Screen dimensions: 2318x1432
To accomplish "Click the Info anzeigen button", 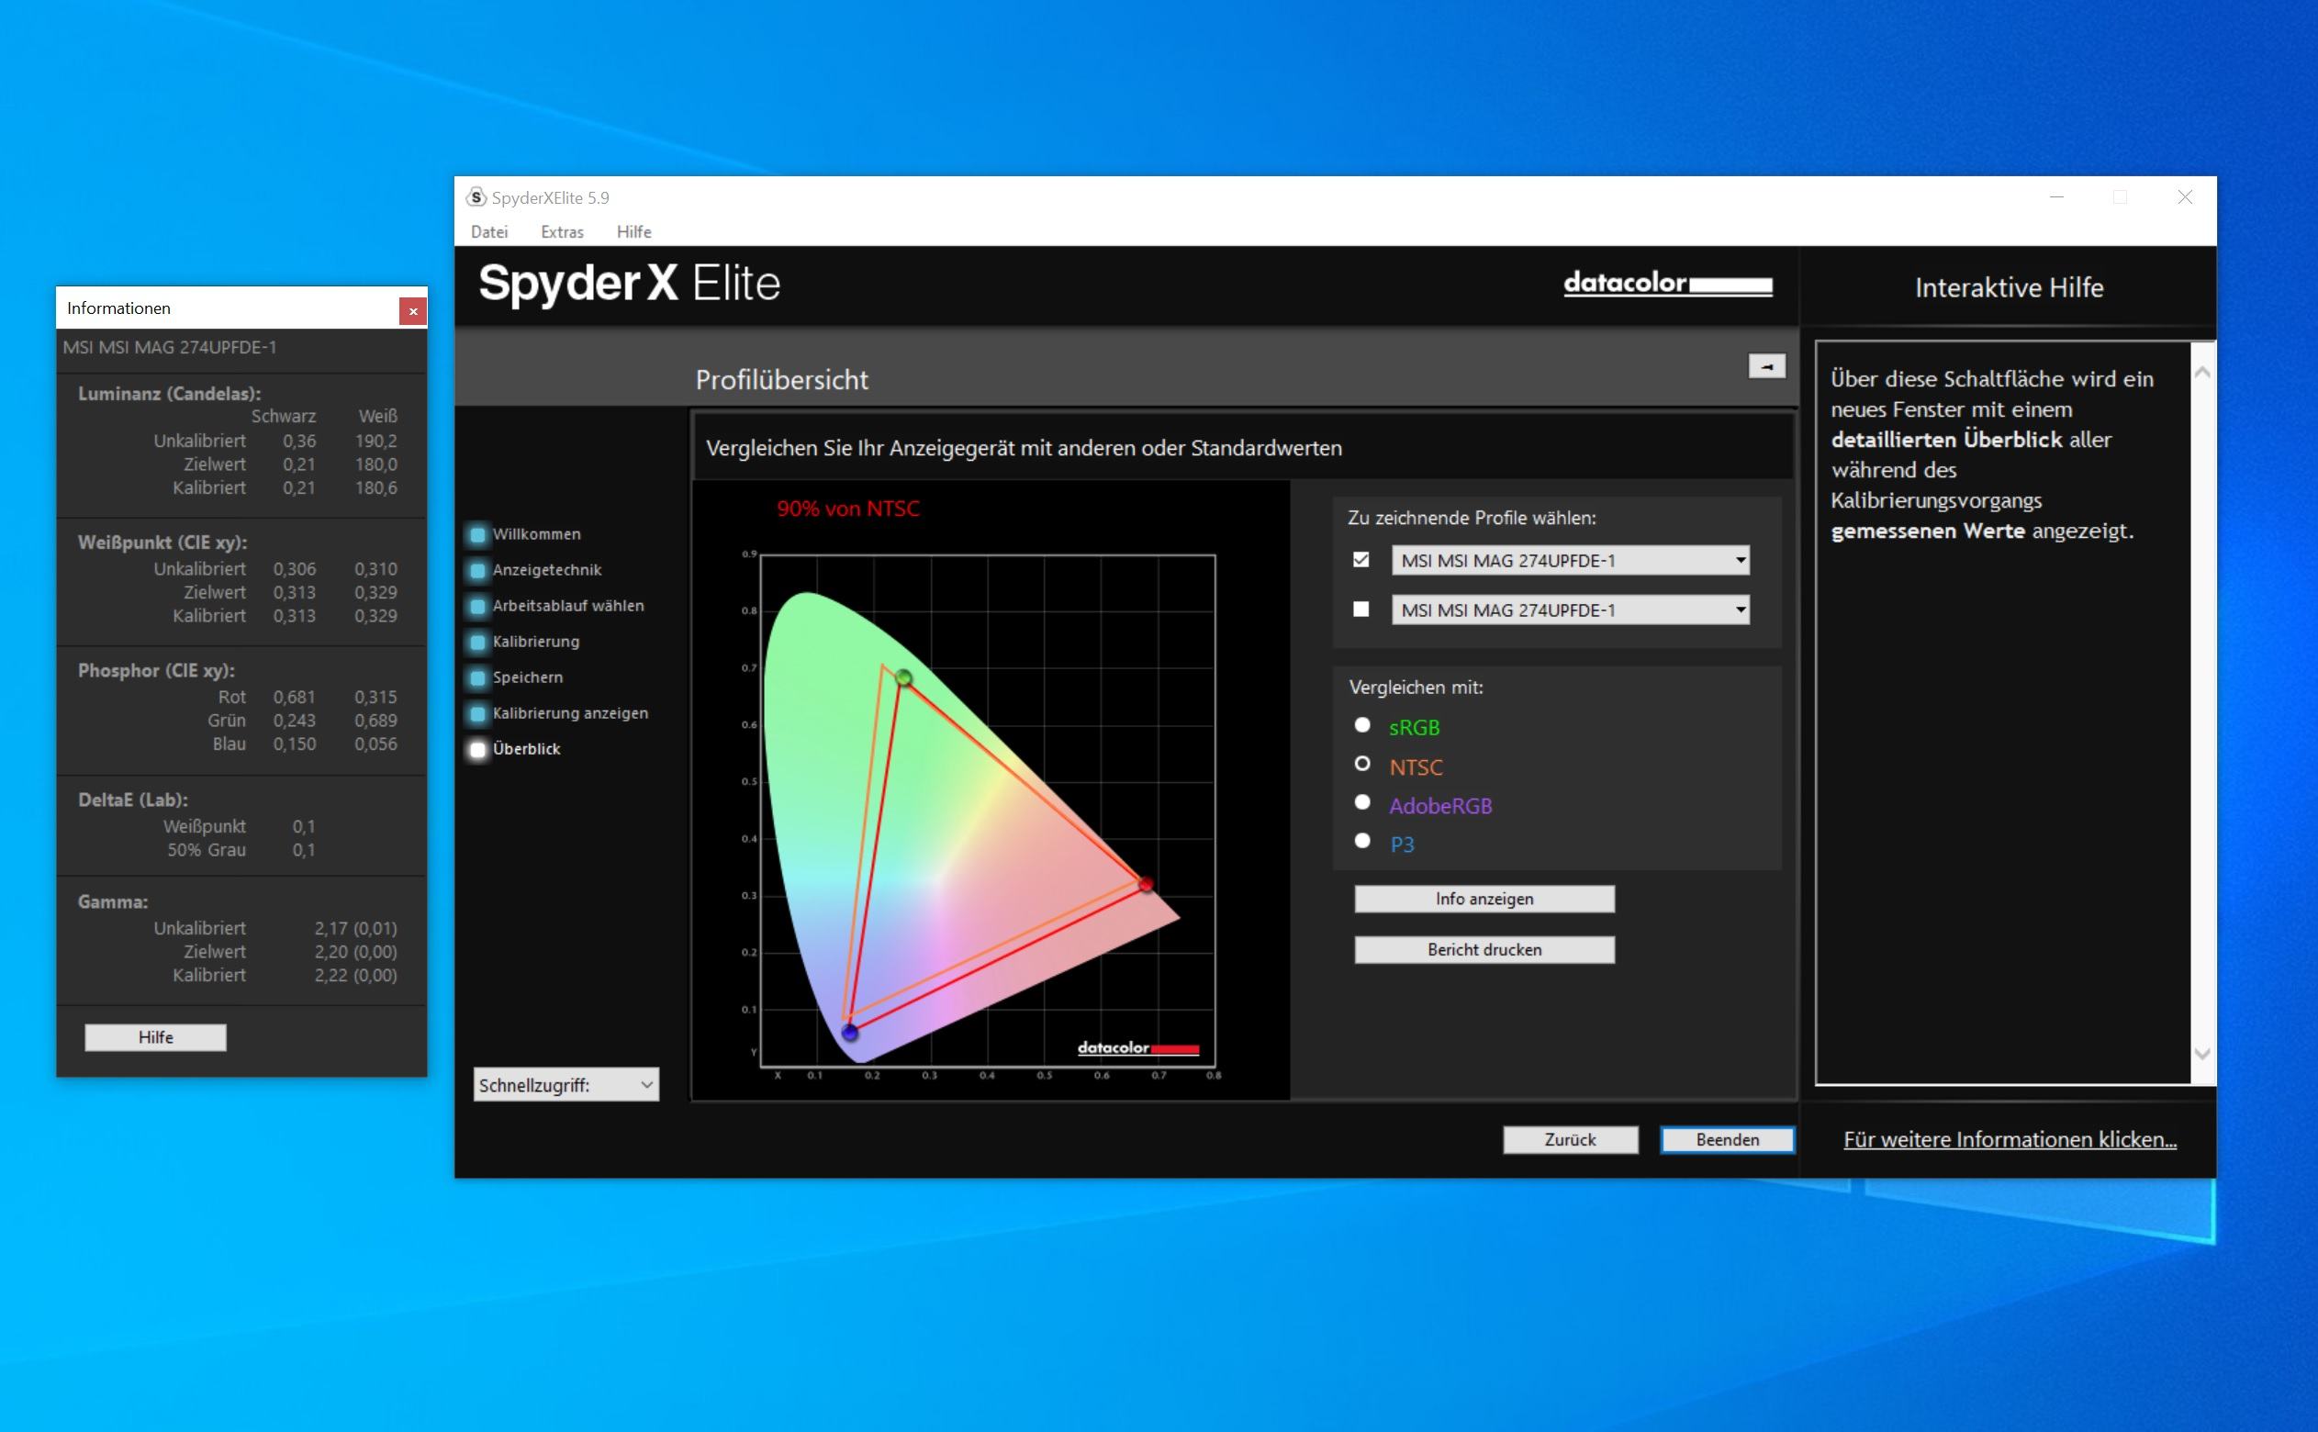I will [x=1484, y=899].
